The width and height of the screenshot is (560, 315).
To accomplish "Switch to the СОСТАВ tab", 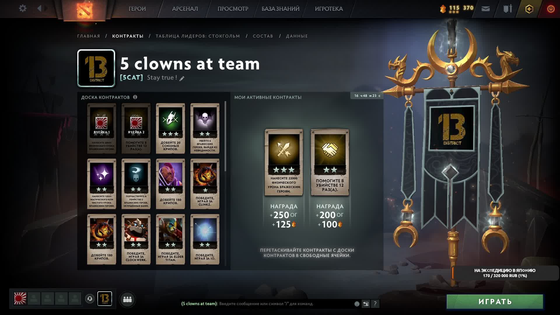I will 263,36.
